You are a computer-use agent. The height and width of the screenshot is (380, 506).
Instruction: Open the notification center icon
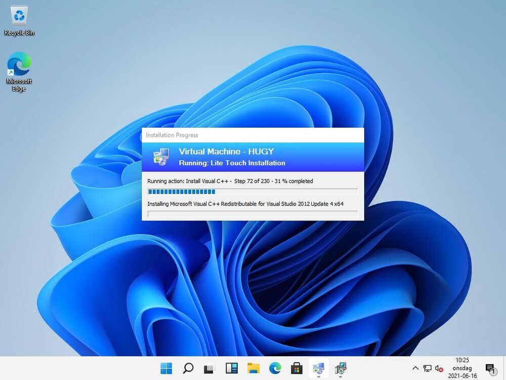pyautogui.click(x=490, y=368)
